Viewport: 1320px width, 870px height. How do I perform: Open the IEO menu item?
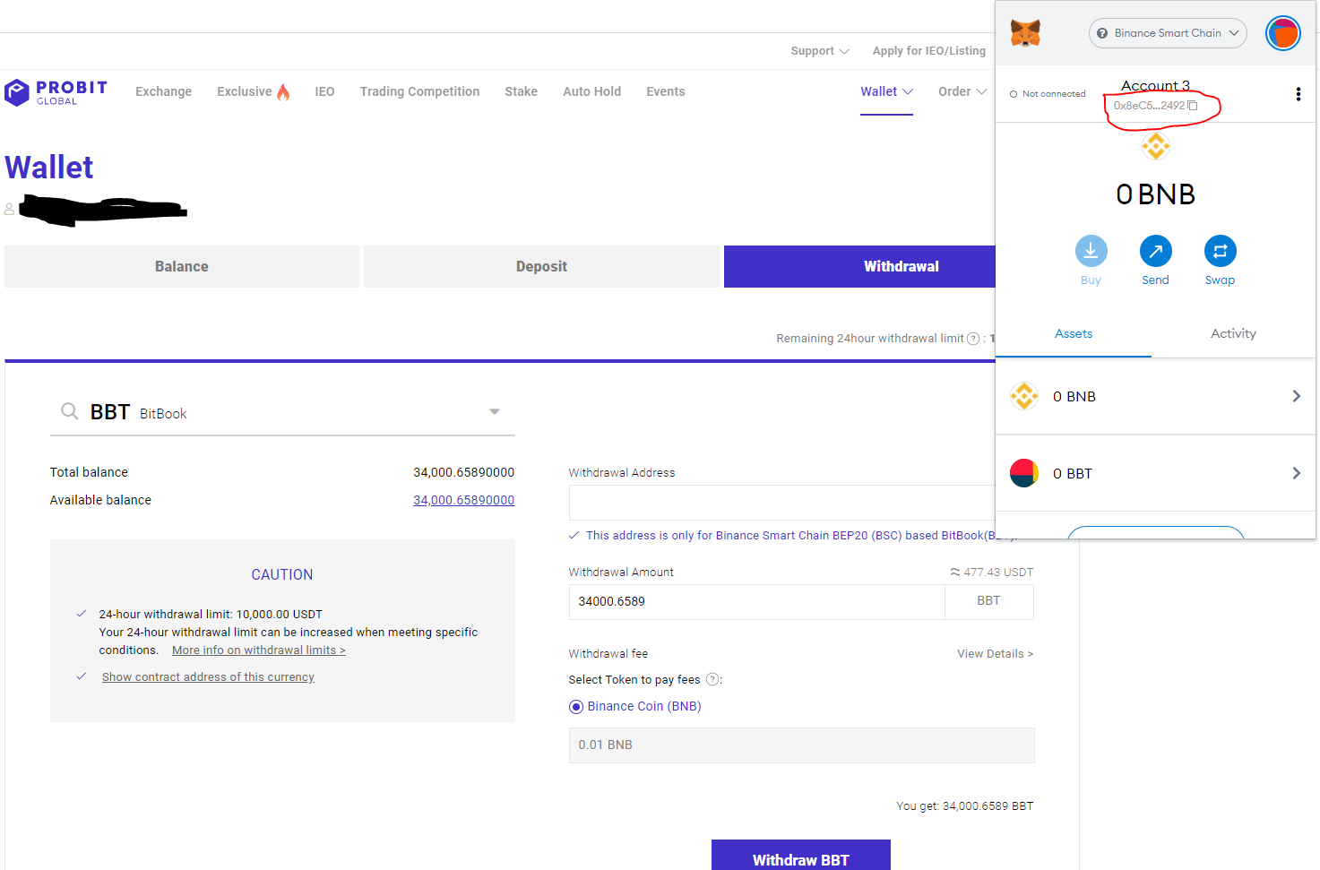(x=324, y=91)
